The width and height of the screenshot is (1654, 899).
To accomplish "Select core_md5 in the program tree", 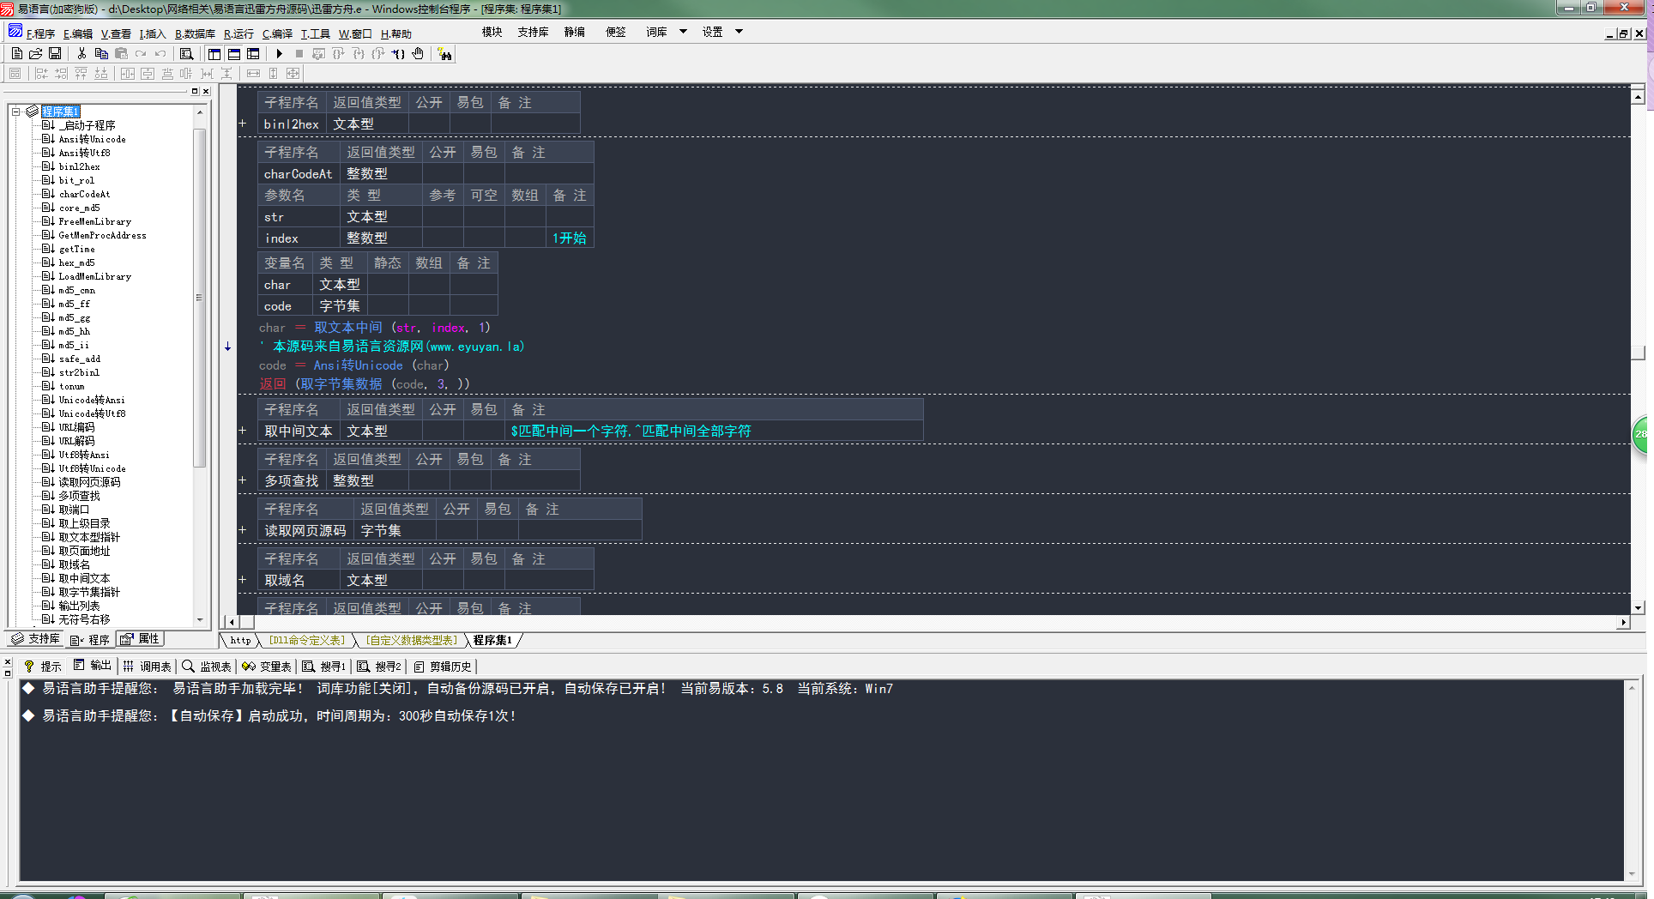I will tap(79, 208).
